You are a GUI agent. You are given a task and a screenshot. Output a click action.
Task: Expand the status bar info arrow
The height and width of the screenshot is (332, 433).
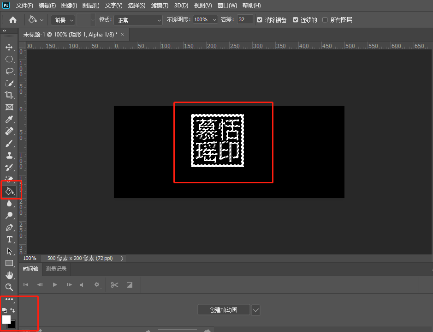(x=122, y=258)
